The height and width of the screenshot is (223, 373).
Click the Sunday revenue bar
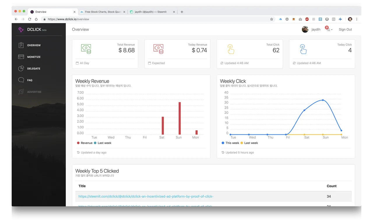[x=180, y=118]
